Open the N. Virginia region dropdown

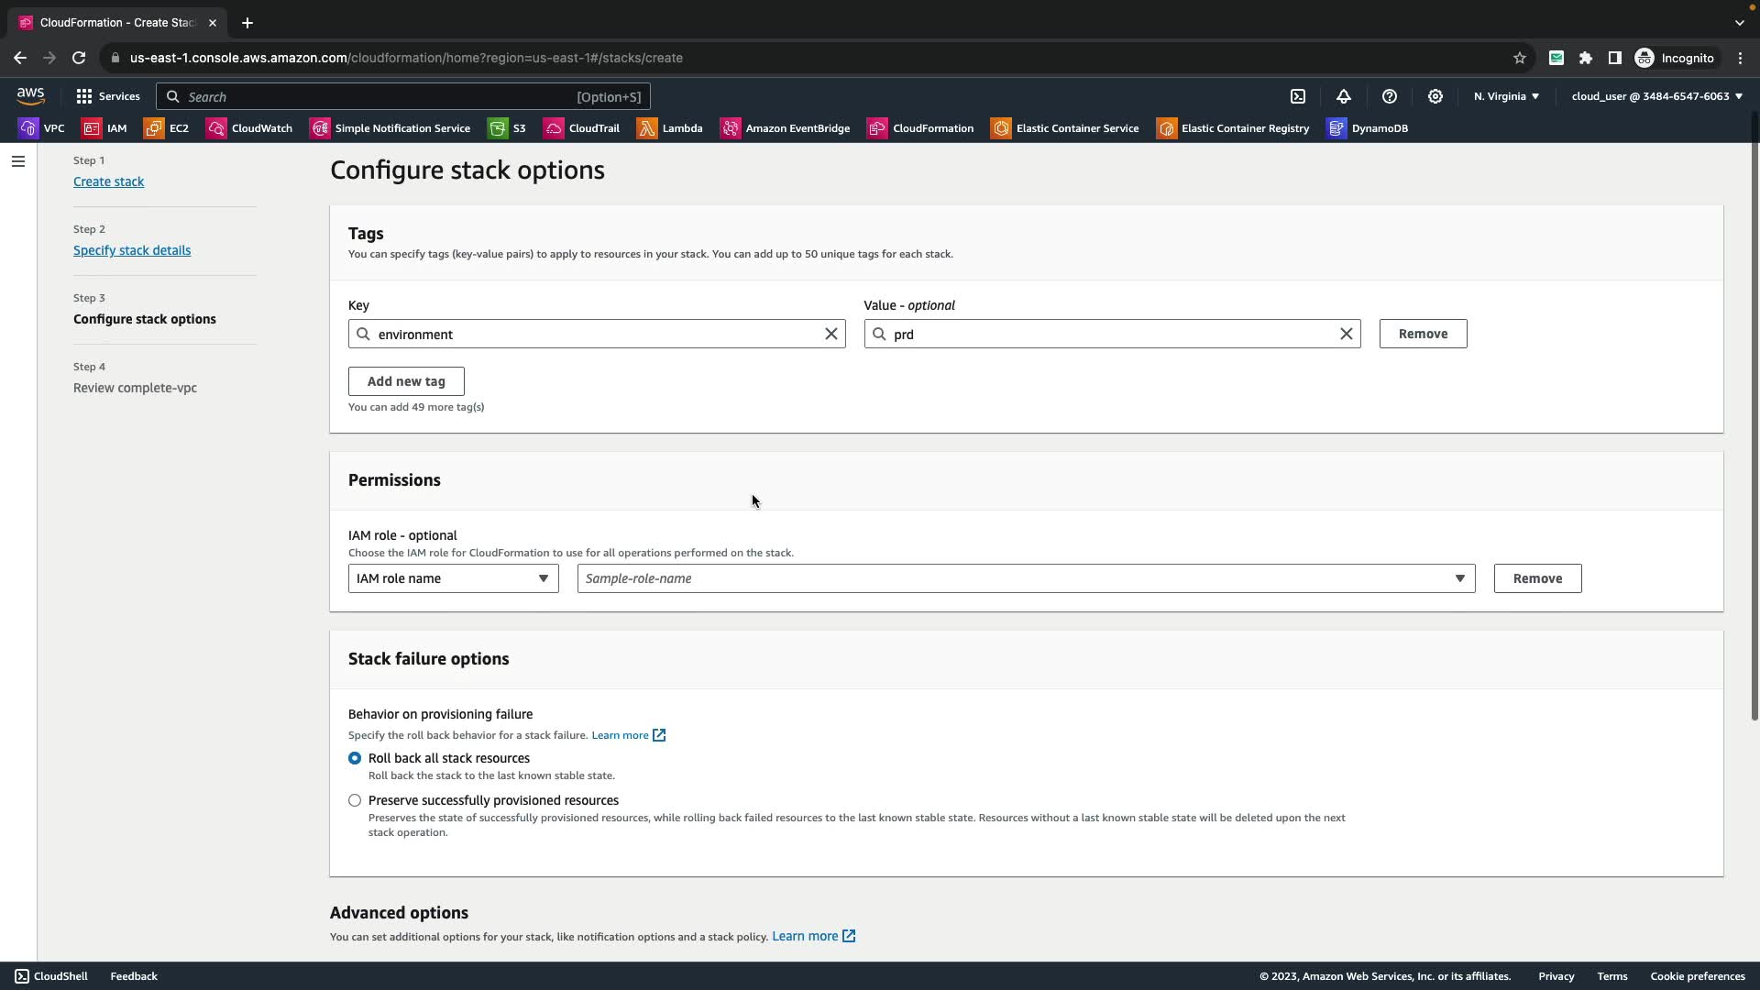coord(1506,96)
